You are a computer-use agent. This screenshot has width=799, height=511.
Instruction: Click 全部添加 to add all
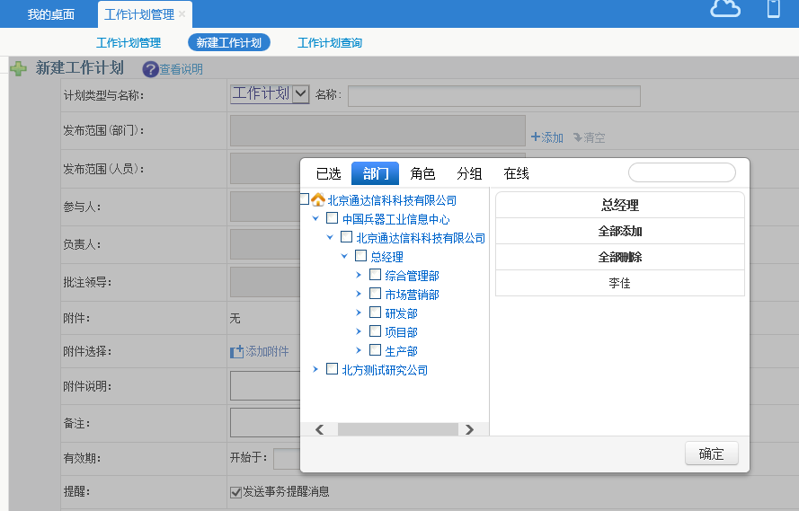(x=619, y=231)
